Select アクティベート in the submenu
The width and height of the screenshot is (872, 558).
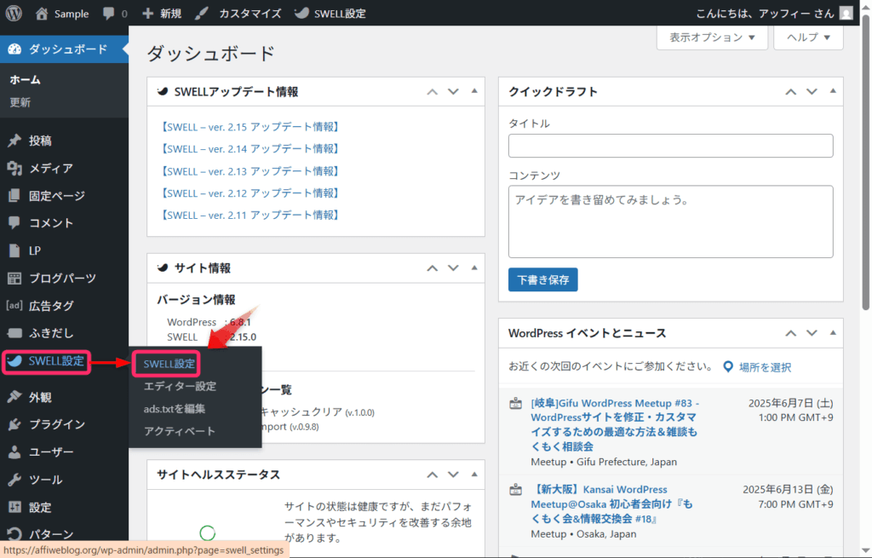(179, 431)
